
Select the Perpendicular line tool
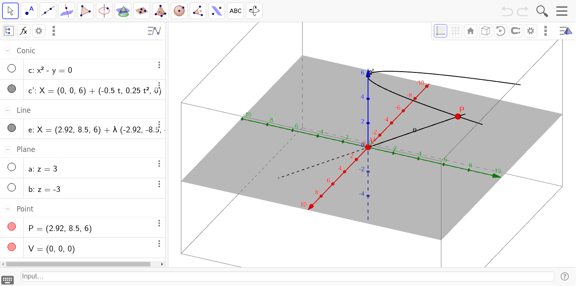coord(67,11)
